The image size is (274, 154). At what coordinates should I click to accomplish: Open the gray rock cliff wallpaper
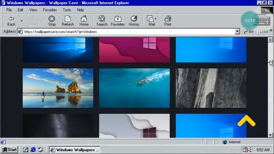211,88
